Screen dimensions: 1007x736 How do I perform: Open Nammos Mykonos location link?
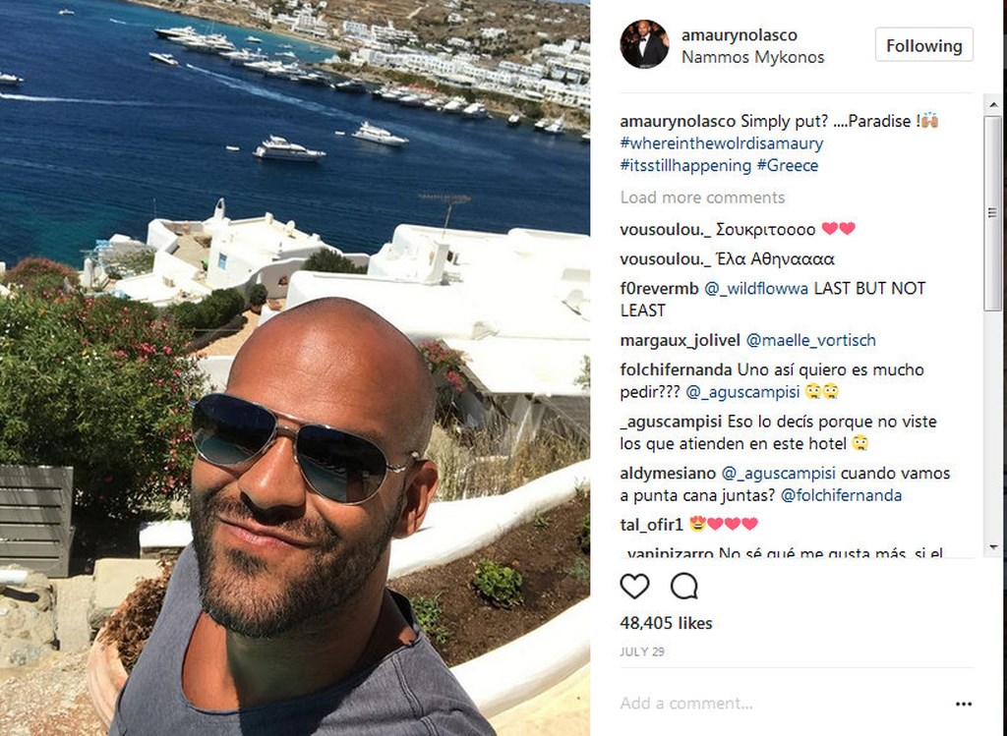tap(752, 57)
